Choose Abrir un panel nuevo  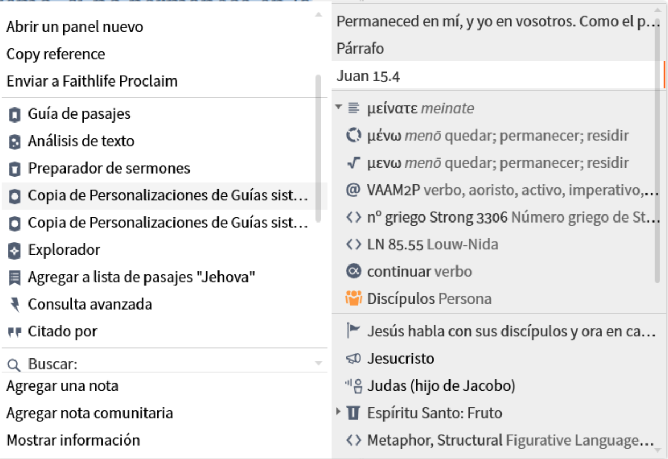coord(75,27)
